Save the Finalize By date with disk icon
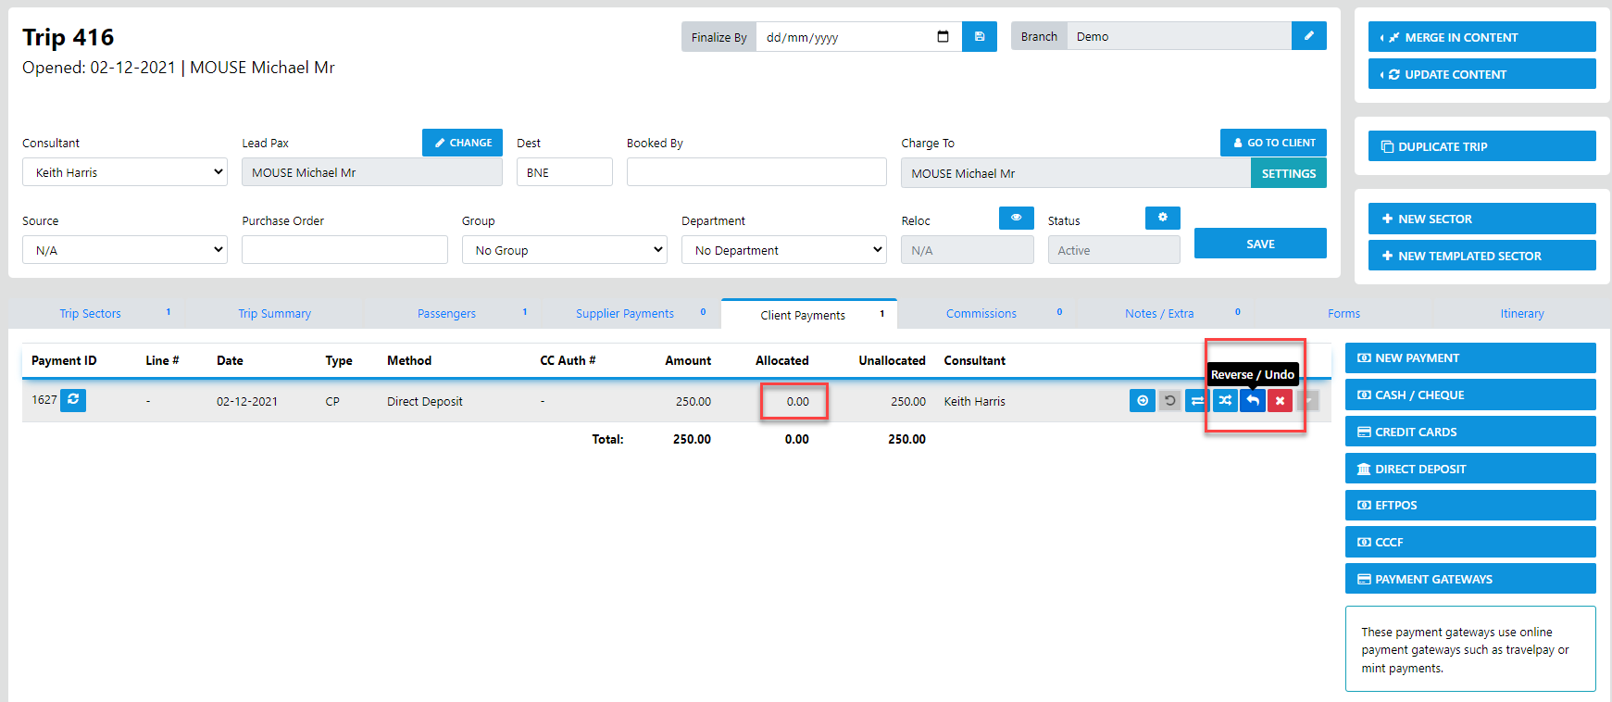 coord(980,37)
